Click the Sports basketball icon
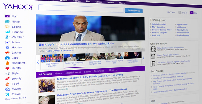202x104 pixels. click(x=7, y=27)
